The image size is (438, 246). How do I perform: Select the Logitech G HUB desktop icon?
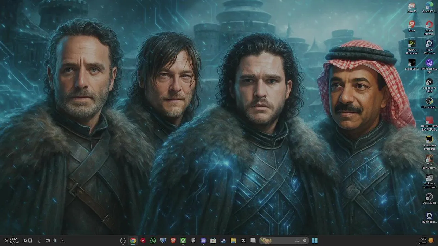pos(429,85)
